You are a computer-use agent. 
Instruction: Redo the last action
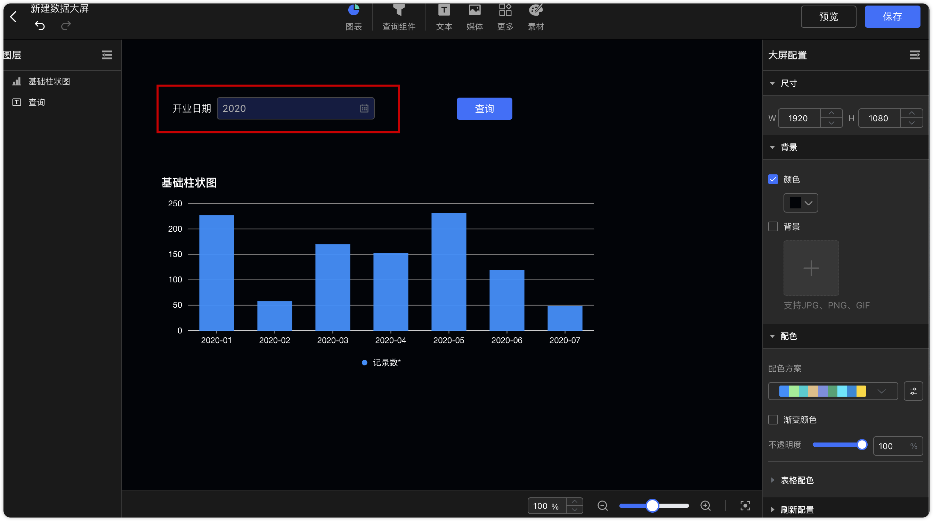66,26
